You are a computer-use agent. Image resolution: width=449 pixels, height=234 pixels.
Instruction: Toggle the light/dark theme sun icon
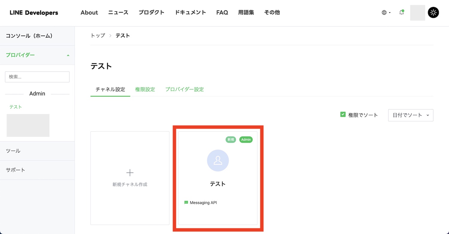click(x=433, y=13)
